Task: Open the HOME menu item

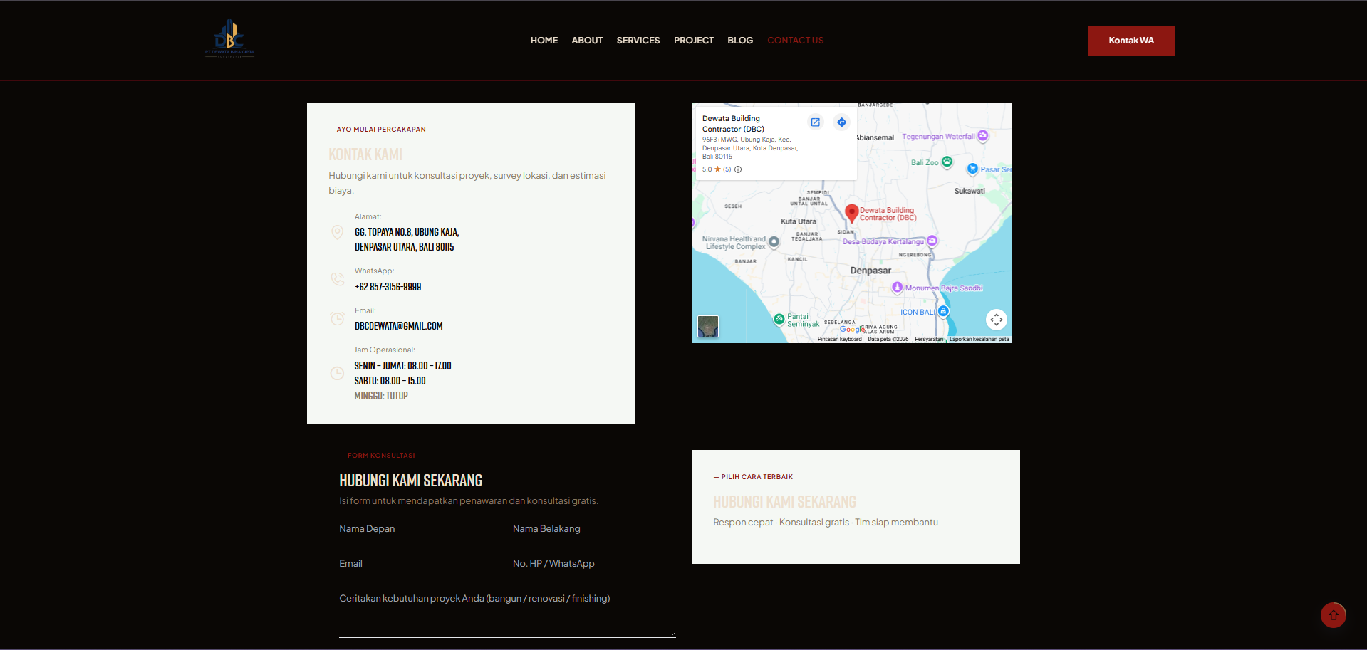Action: [x=544, y=41]
